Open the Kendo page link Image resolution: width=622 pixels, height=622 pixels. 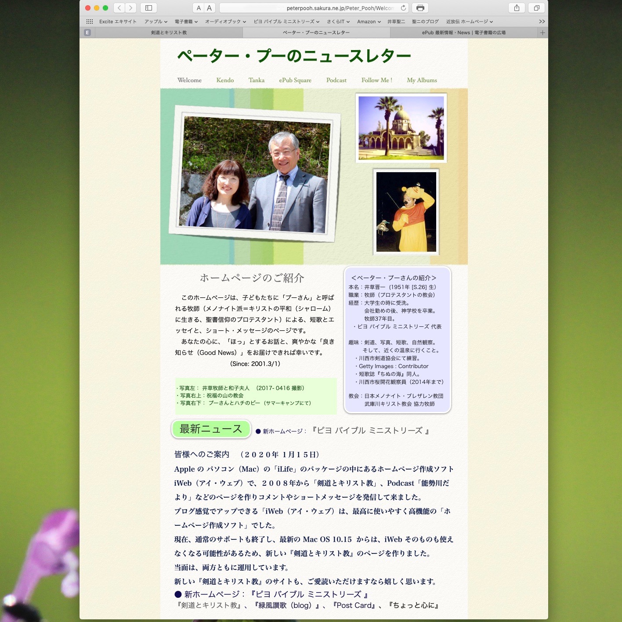tap(225, 80)
